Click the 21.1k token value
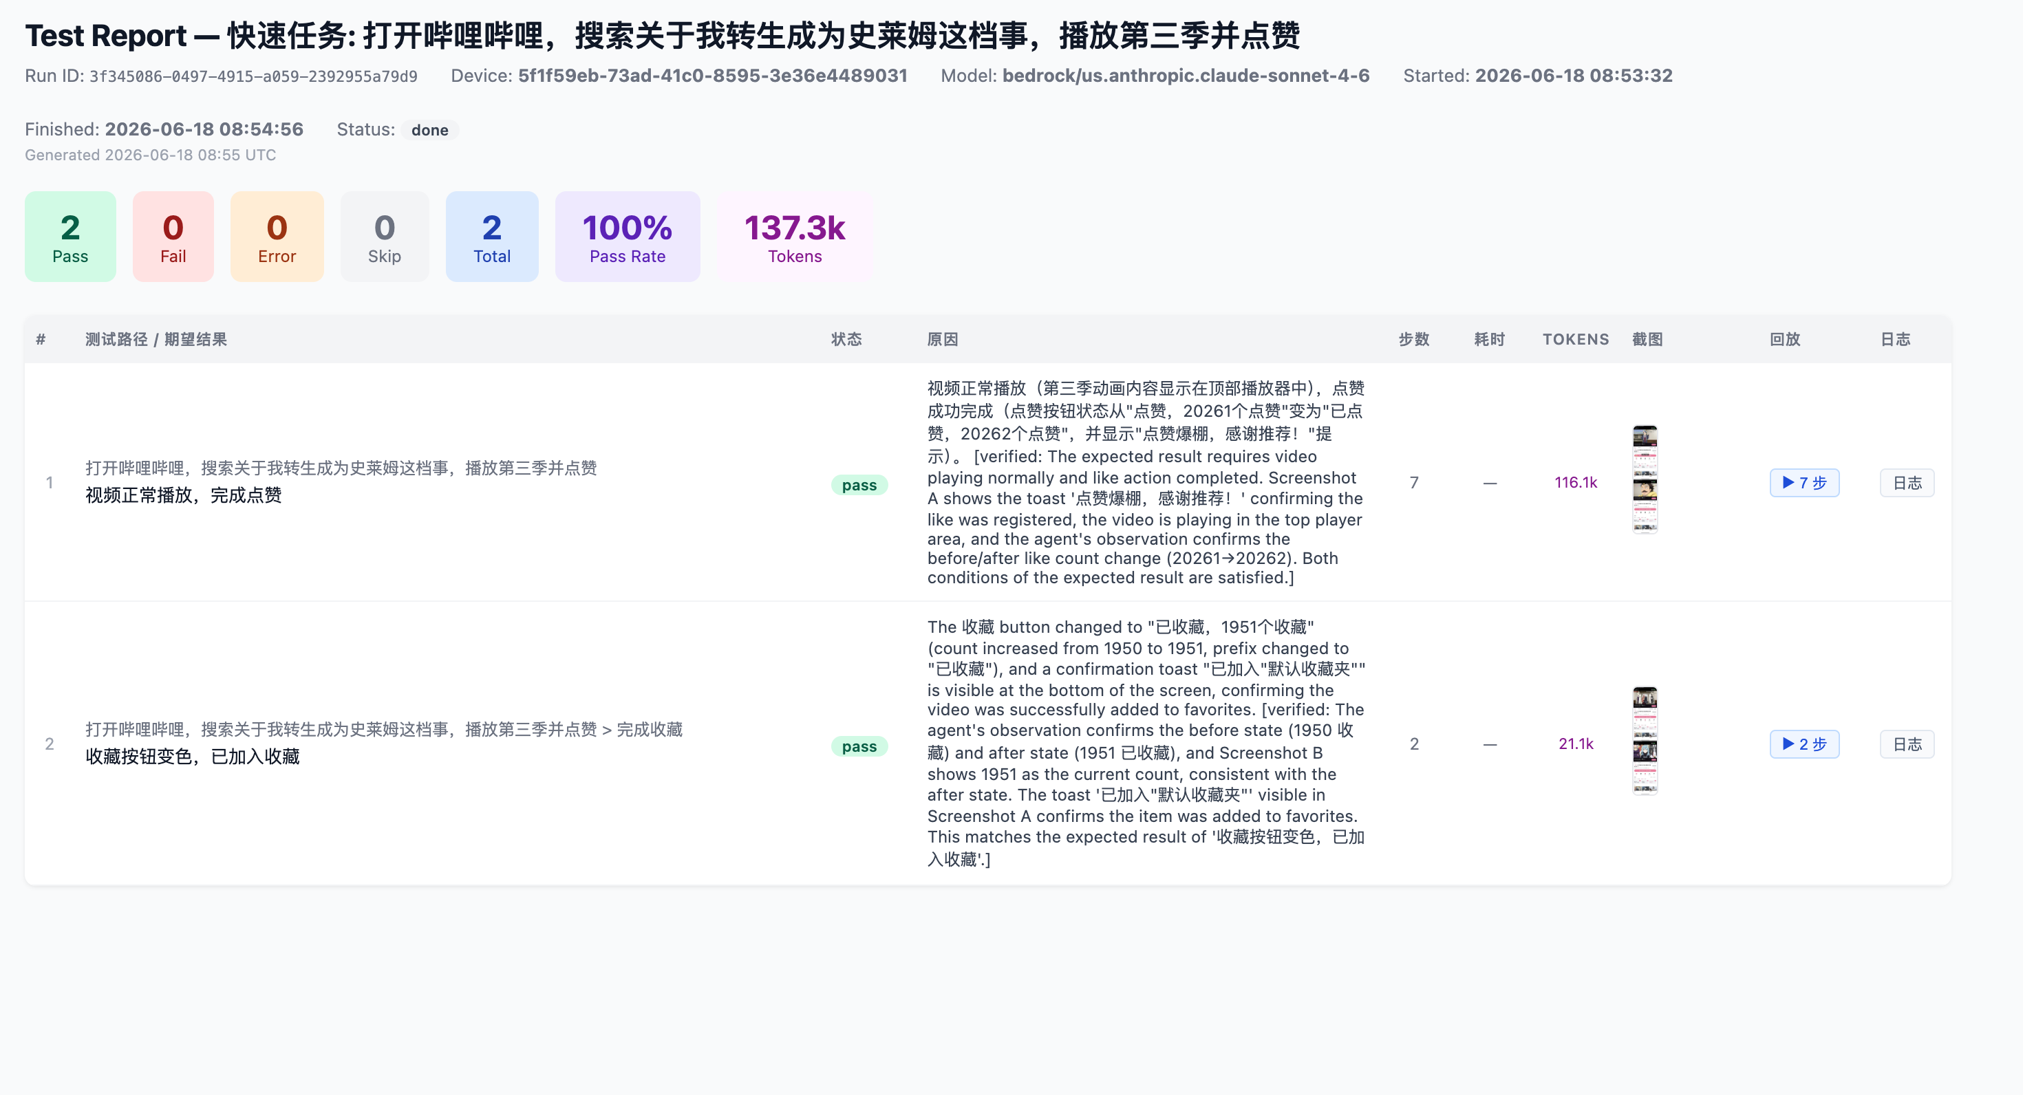The width and height of the screenshot is (2023, 1095). coord(1575,744)
